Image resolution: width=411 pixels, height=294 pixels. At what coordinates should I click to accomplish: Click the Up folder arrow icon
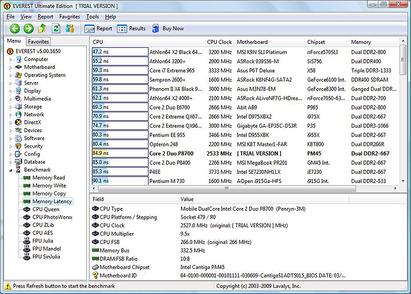[42, 28]
